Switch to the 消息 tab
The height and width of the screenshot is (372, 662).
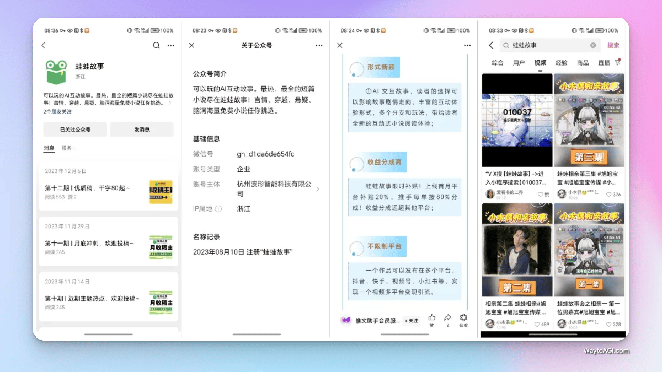49,148
